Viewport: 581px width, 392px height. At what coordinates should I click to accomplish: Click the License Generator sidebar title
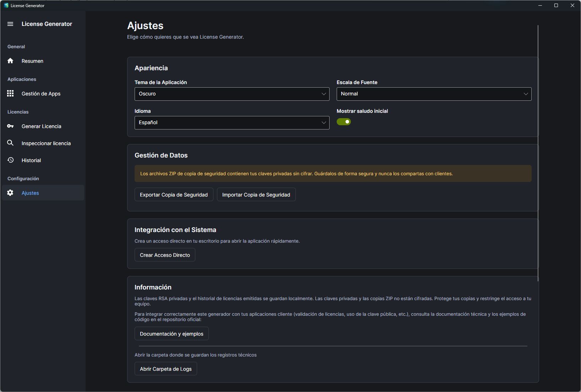tap(47, 24)
